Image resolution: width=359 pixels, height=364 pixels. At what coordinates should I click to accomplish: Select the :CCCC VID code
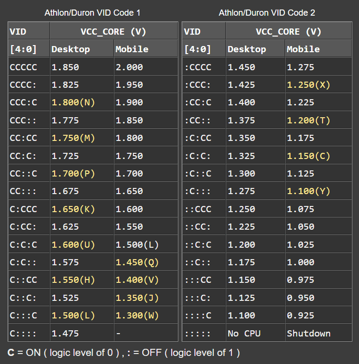[204, 67]
